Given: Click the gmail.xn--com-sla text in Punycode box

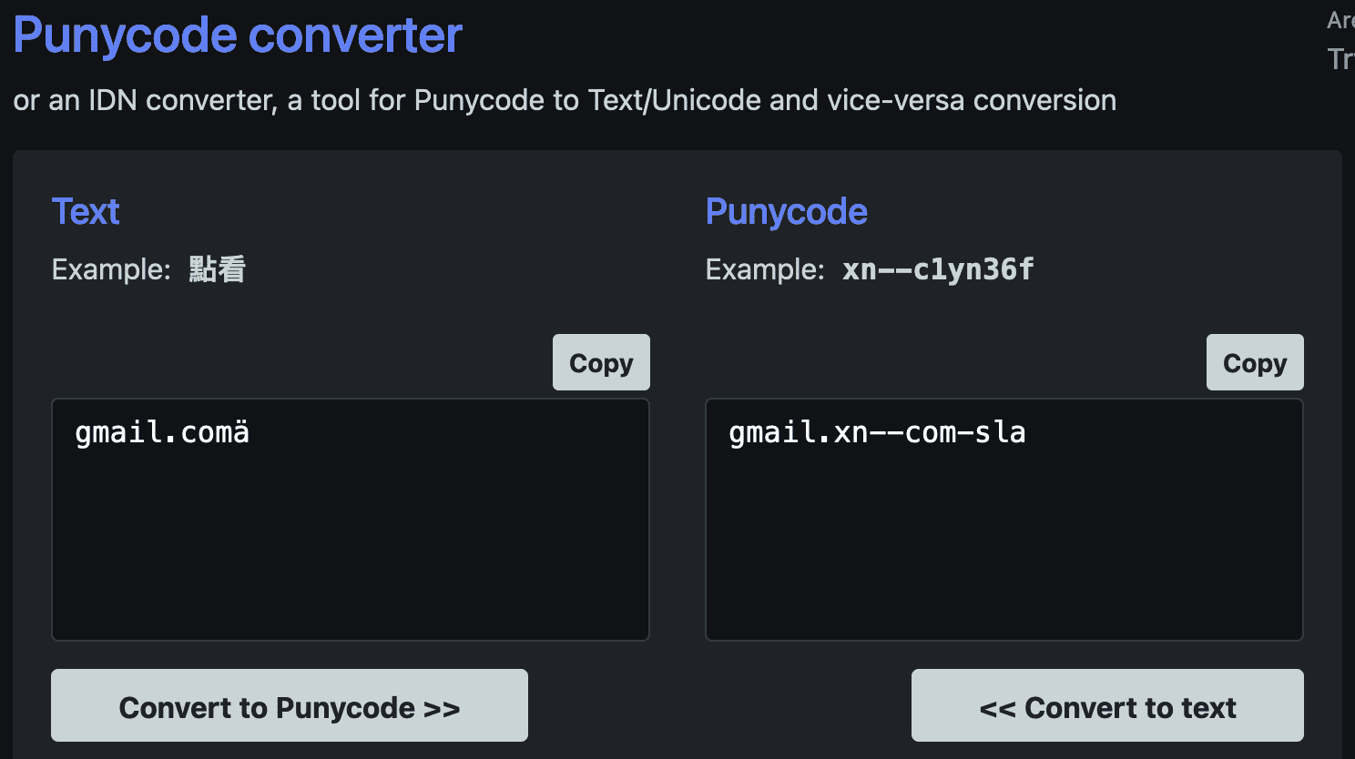Looking at the screenshot, I should pyautogui.click(x=877, y=432).
